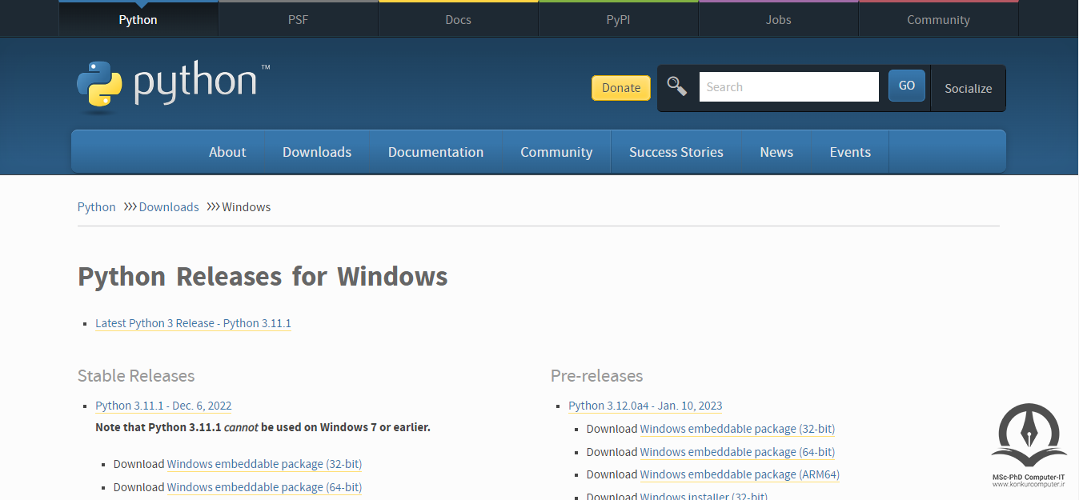1079x500 pixels.
Task: Click the Downloads breadcrumb link
Action: coord(169,206)
